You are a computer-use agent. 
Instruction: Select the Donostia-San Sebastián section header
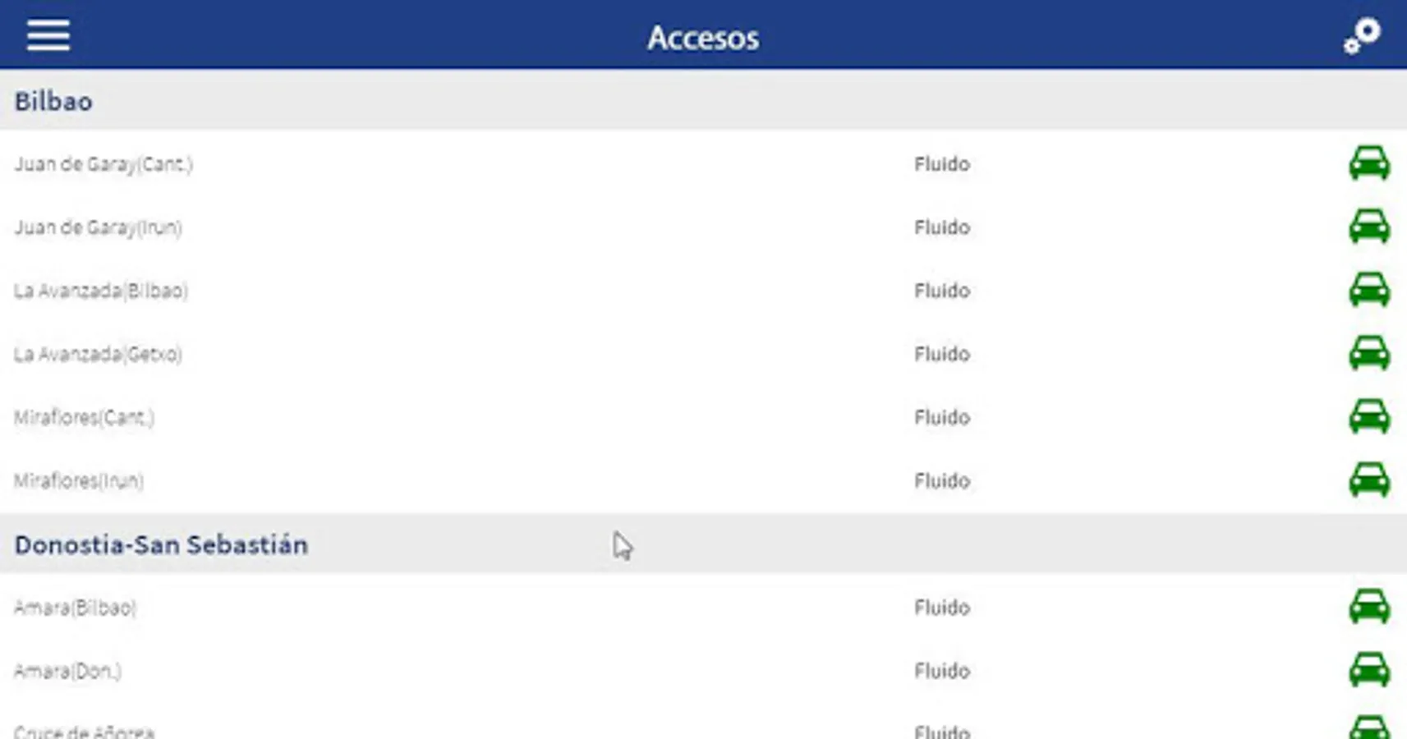tap(161, 544)
